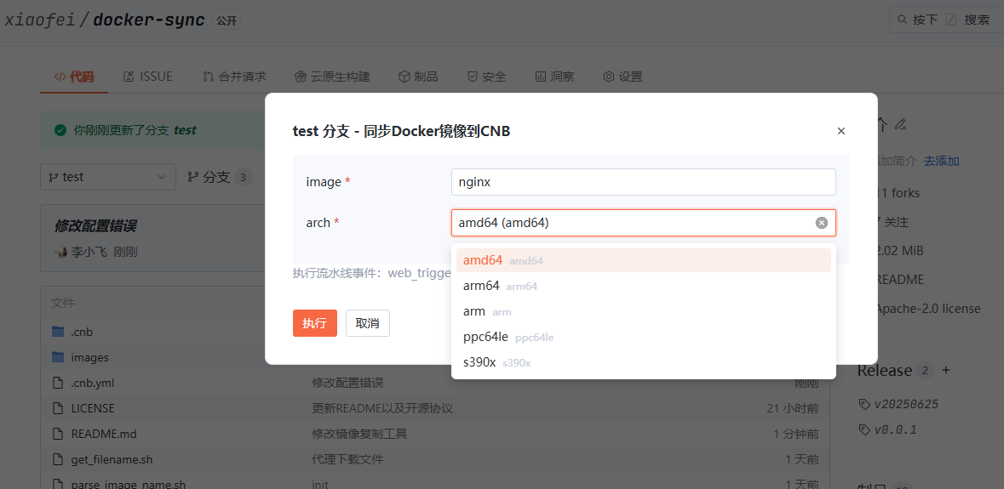This screenshot has height=489, width=1004.
Task: Open the Release section heading
Action: pos(884,370)
